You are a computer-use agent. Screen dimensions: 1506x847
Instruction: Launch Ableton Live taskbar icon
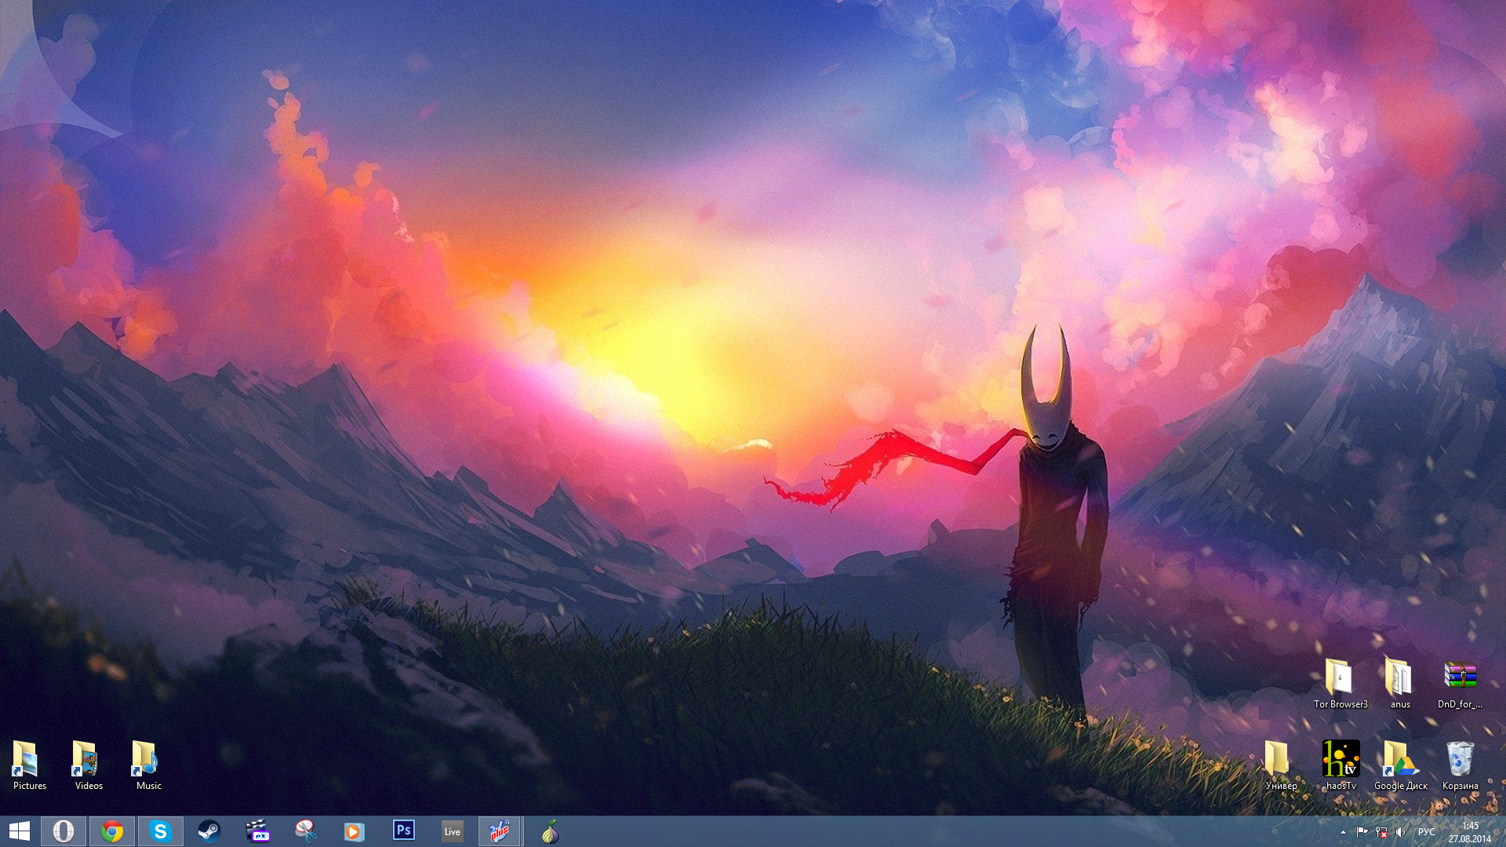click(453, 831)
